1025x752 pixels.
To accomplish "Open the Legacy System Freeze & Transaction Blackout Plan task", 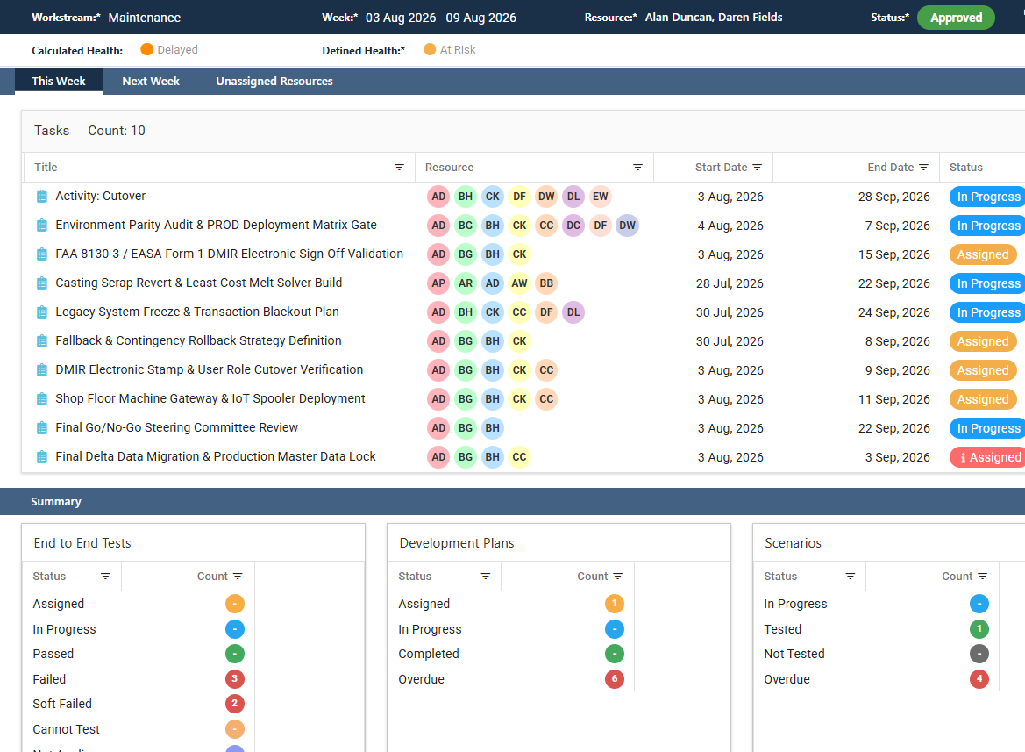I will click(x=197, y=312).
